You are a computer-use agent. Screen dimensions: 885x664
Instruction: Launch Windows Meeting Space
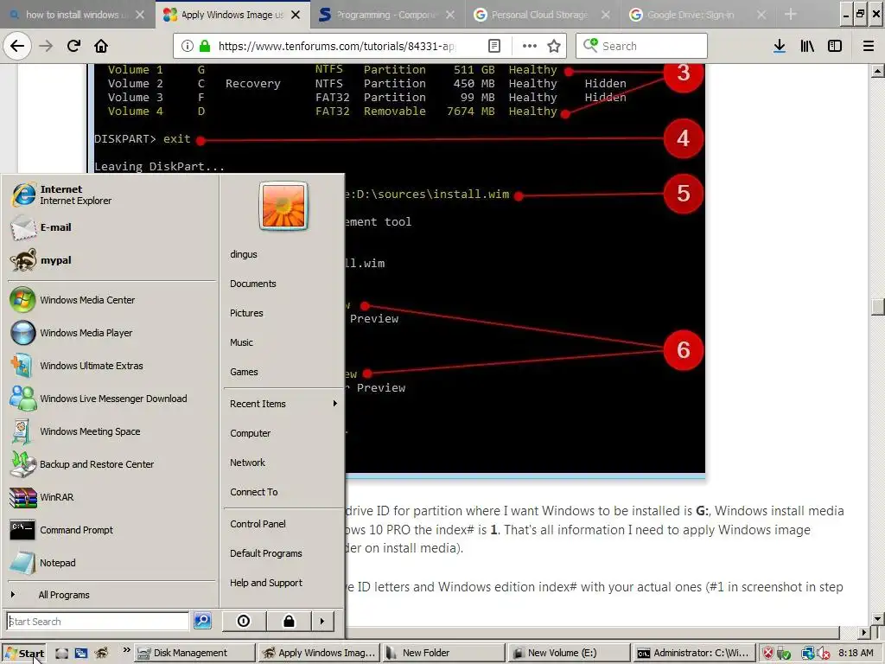(111, 431)
